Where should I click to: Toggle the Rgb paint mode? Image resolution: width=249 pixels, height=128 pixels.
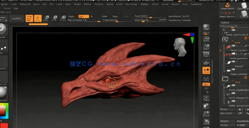point(84,16)
